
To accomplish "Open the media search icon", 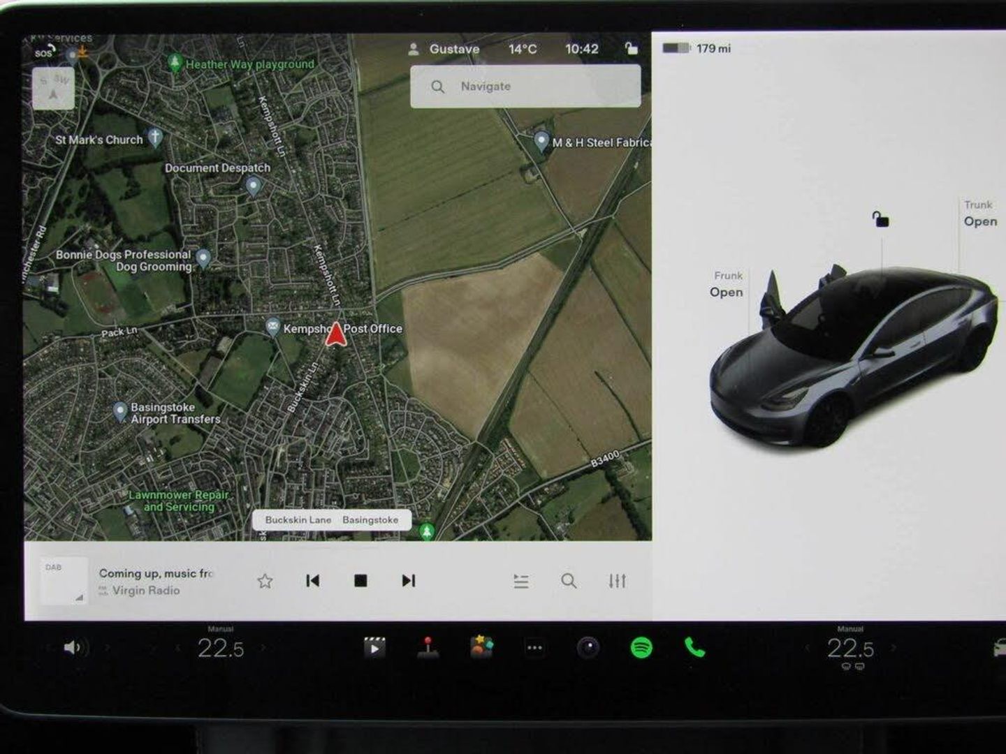I will [x=569, y=581].
